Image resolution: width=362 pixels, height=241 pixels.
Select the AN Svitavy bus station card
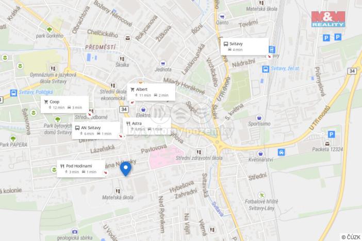(96, 130)
